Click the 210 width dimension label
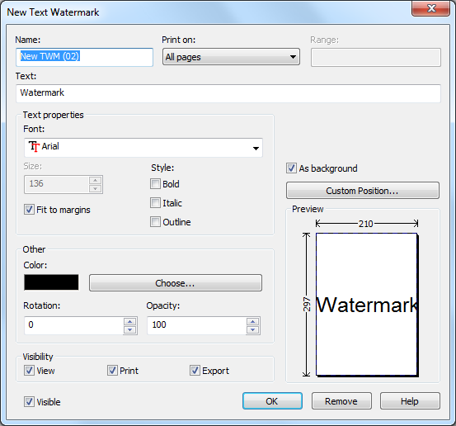Screen dimensions: 456x426 click(365, 224)
